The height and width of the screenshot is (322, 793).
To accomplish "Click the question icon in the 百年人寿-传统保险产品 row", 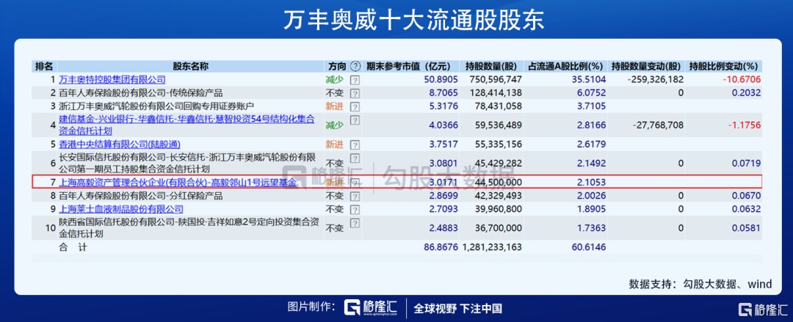I will (355, 93).
